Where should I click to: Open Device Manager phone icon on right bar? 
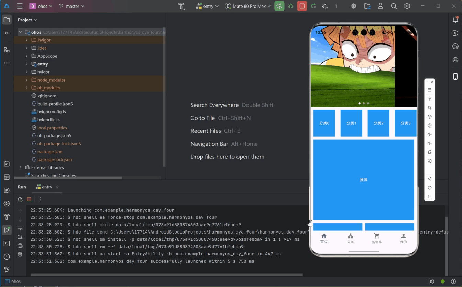point(455,76)
